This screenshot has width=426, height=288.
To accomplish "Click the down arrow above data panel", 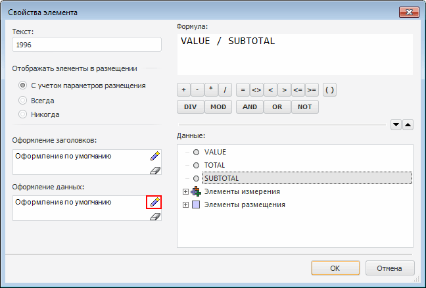I will click(396, 124).
